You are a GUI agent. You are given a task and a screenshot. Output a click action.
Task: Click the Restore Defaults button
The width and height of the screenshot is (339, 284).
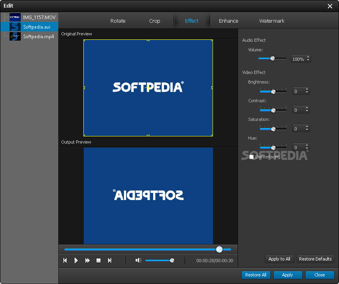315,259
